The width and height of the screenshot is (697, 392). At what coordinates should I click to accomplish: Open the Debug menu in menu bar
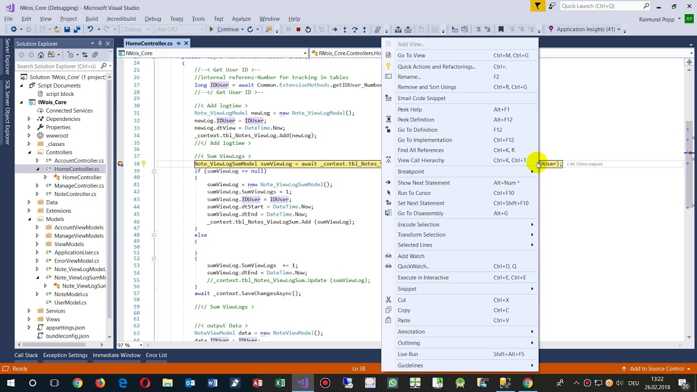tap(152, 19)
